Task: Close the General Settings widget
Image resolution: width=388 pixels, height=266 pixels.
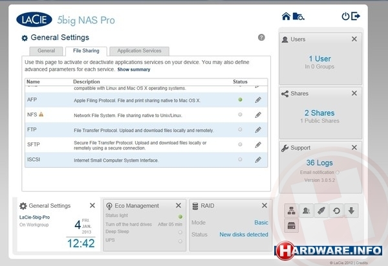Action: point(92,205)
